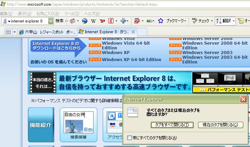Open the Quick Tabs grid icon

(8, 32)
